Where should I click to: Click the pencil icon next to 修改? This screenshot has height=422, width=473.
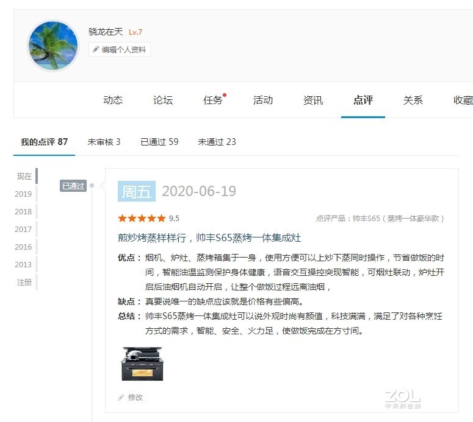coord(121,397)
